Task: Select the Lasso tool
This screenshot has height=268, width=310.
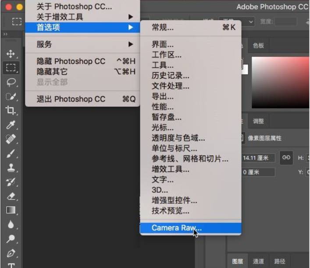Action: pyautogui.click(x=11, y=82)
